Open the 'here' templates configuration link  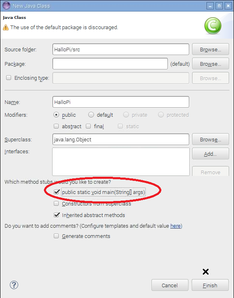(x=175, y=226)
